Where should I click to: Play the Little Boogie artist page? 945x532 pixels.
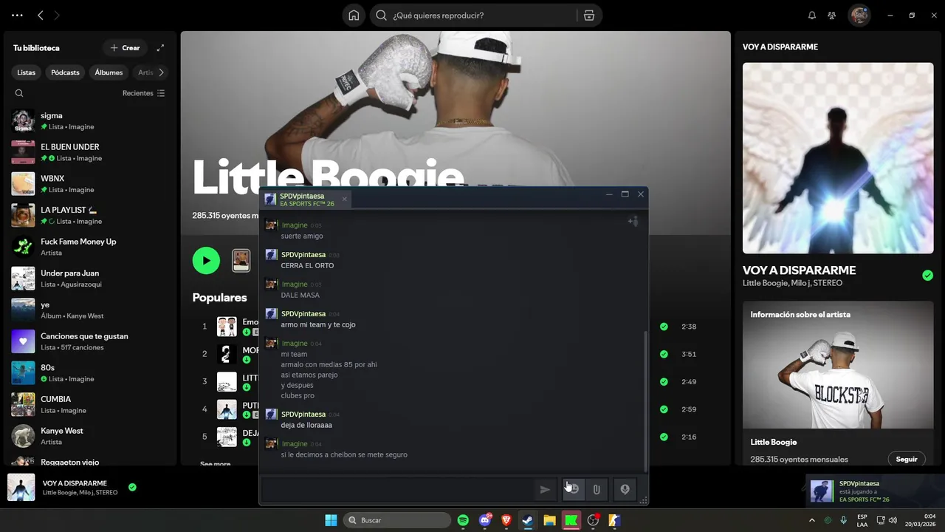pyautogui.click(x=206, y=260)
